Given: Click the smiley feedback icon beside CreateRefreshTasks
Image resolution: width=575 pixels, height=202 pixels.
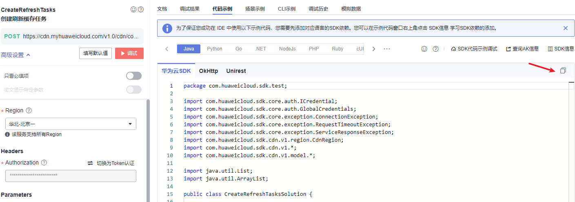Looking at the screenshot, I should point(133,9).
